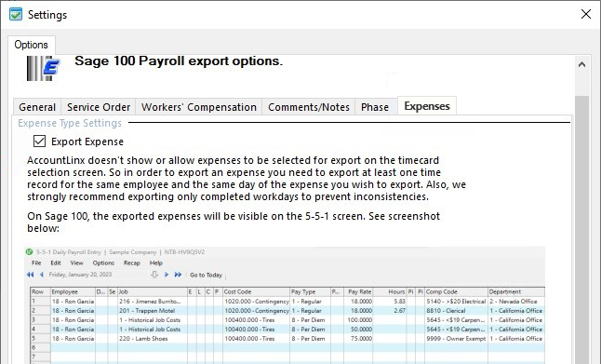The width and height of the screenshot is (601, 364).
Task: Click the paragraph starting 'AccountLinx doesn't show'
Action: (x=247, y=179)
